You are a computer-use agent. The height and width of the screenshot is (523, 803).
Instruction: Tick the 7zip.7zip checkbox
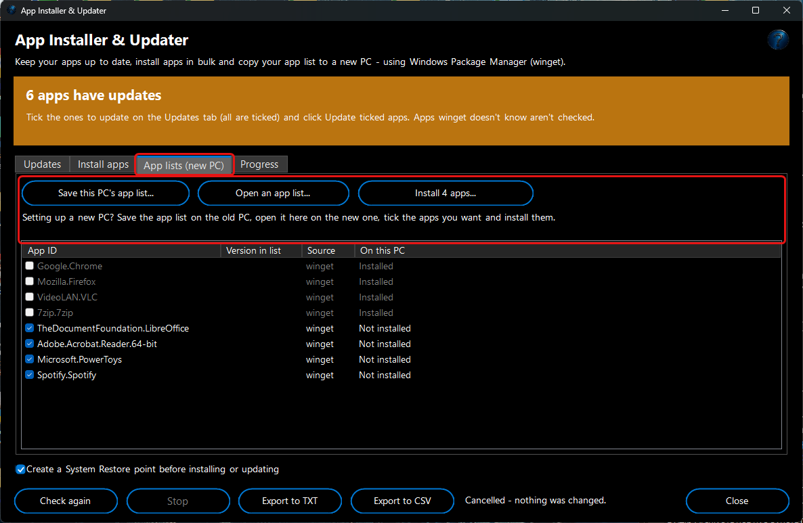(x=30, y=312)
